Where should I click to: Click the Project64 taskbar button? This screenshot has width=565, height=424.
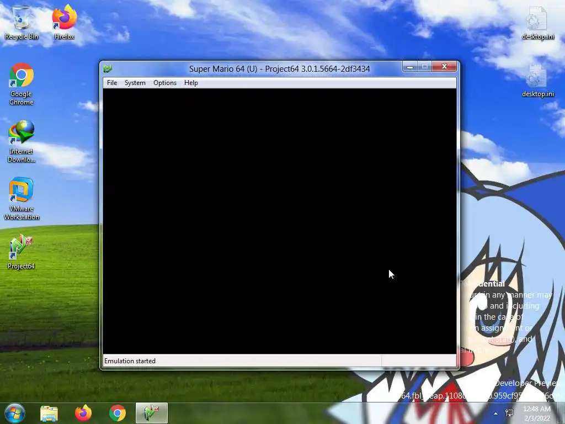click(x=152, y=413)
